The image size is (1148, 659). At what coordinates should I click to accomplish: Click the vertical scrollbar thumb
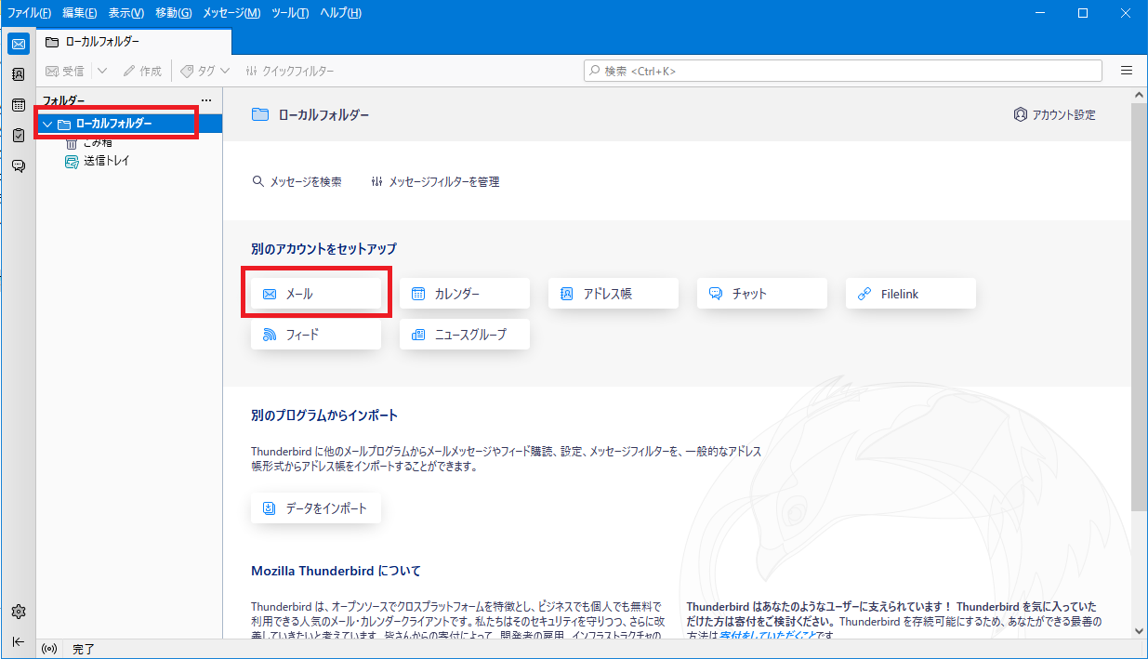click(x=1139, y=307)
